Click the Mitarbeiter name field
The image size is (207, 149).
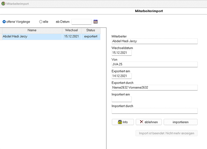[x=154, y=41]
